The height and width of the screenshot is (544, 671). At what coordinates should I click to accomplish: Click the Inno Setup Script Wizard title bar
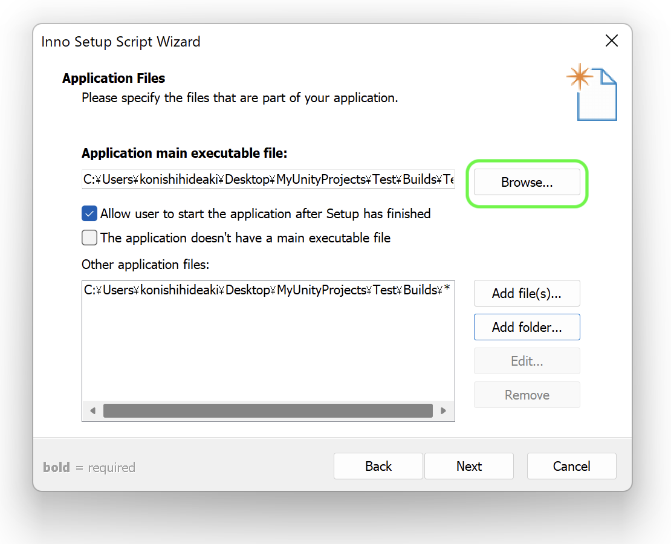(302, 41)
